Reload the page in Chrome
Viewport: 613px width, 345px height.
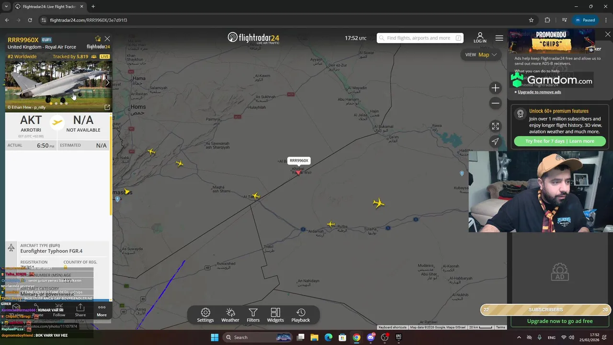tap(30, 20)
